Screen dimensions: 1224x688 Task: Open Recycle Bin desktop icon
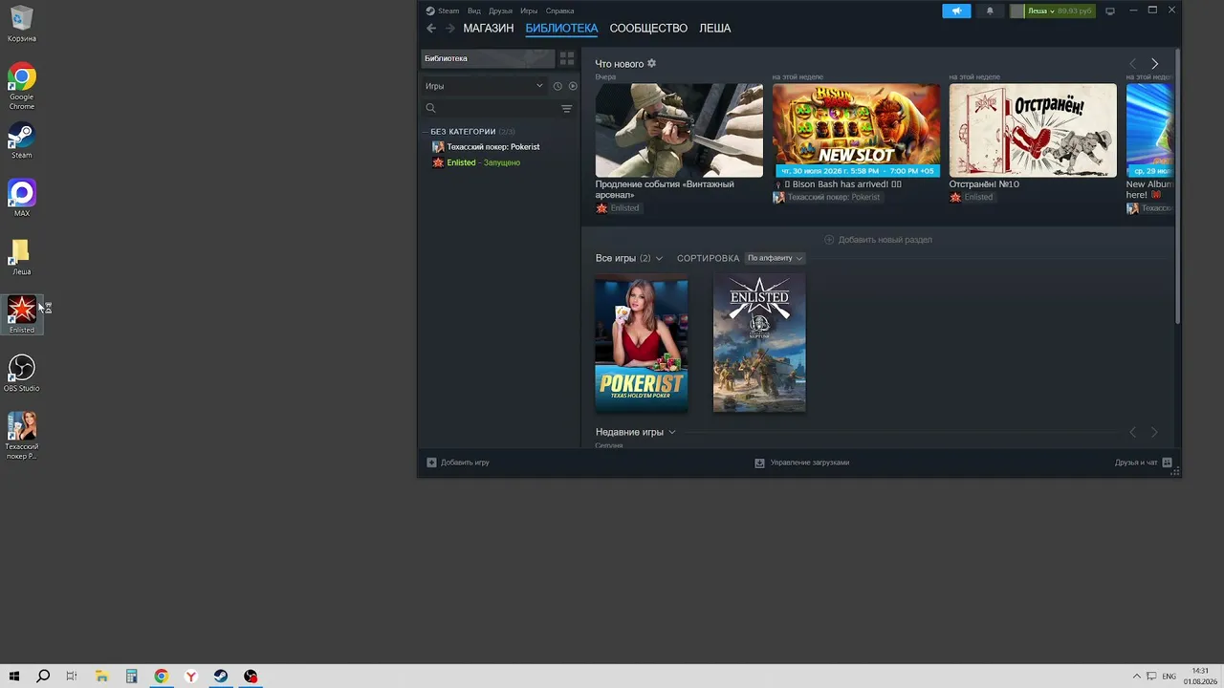coord(22,25)
